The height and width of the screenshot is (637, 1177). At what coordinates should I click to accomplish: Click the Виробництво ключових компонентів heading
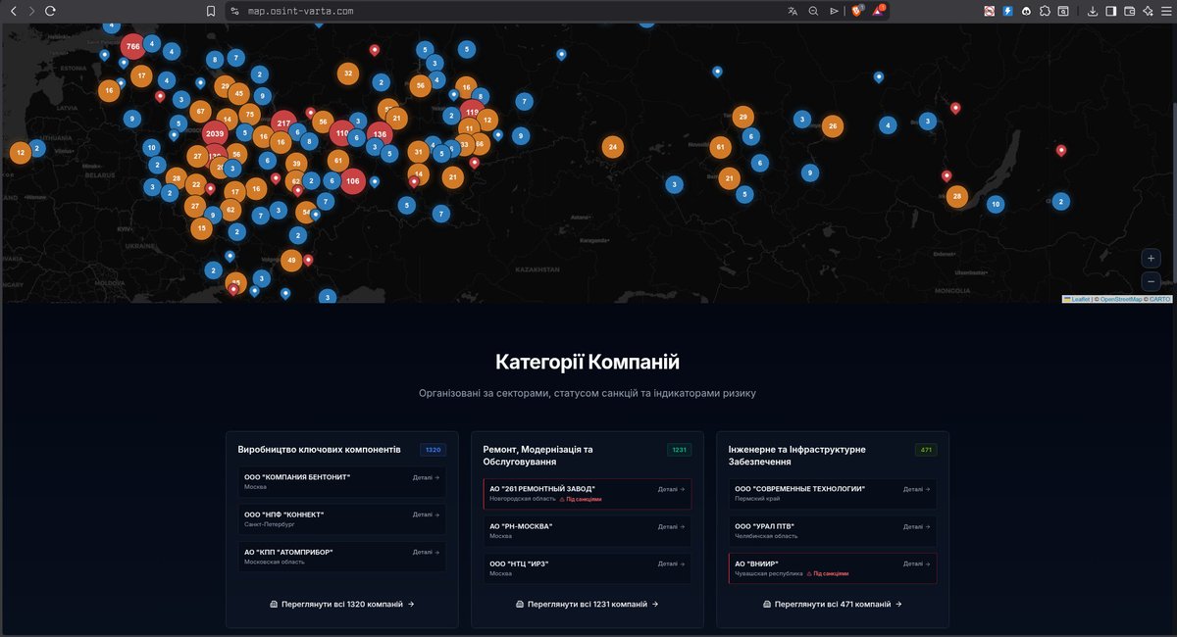(x=319, y=449)
